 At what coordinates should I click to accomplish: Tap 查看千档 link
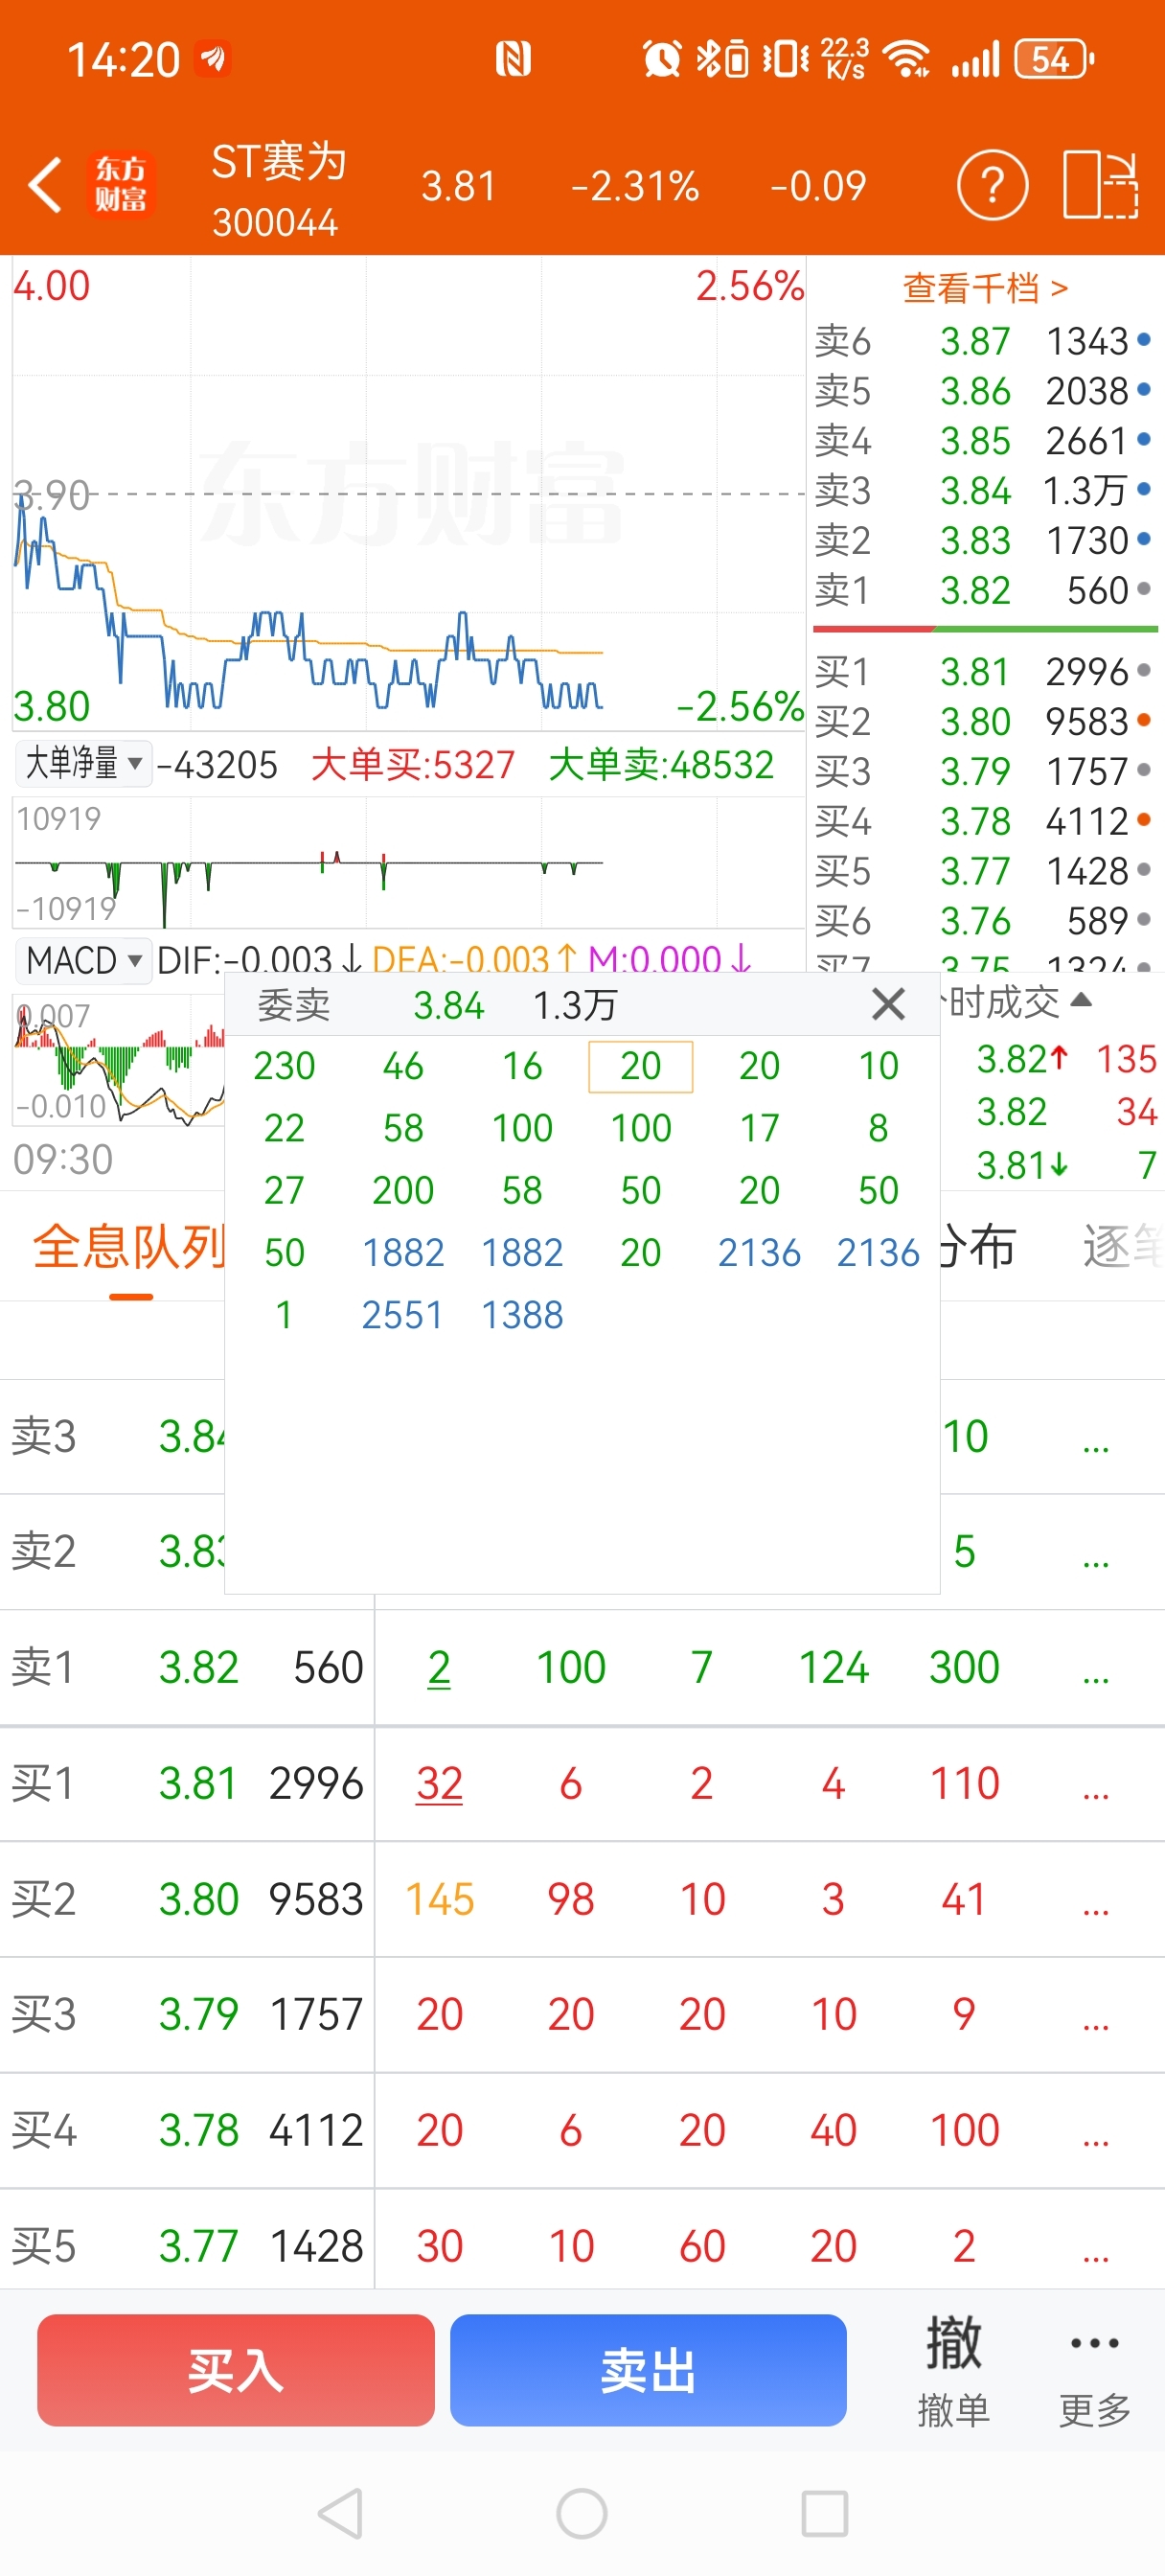985,289
